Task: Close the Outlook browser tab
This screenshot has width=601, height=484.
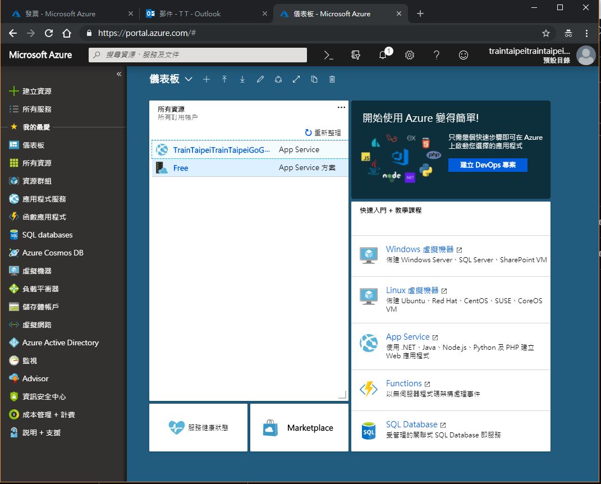Action: [x=264, y=14]
